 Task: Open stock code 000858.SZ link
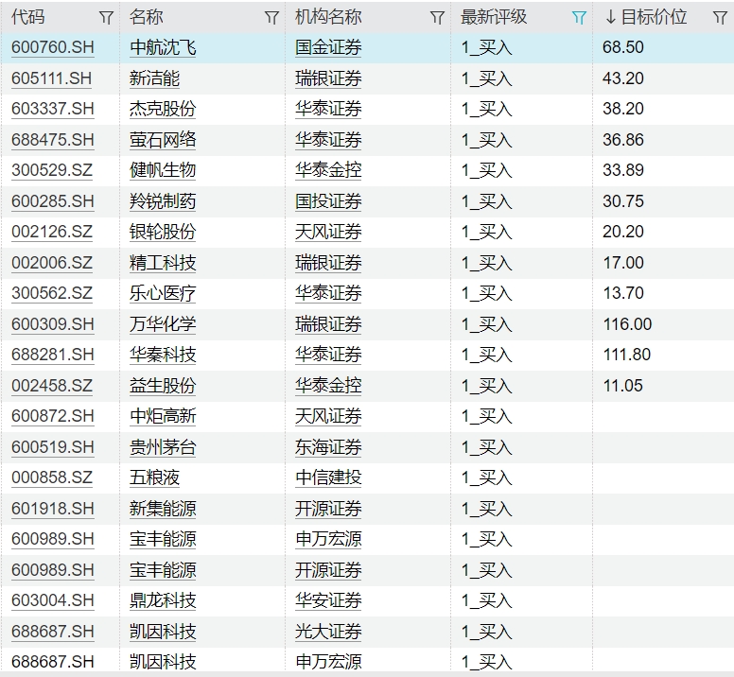pyautogui.click(x=52, y=477)
